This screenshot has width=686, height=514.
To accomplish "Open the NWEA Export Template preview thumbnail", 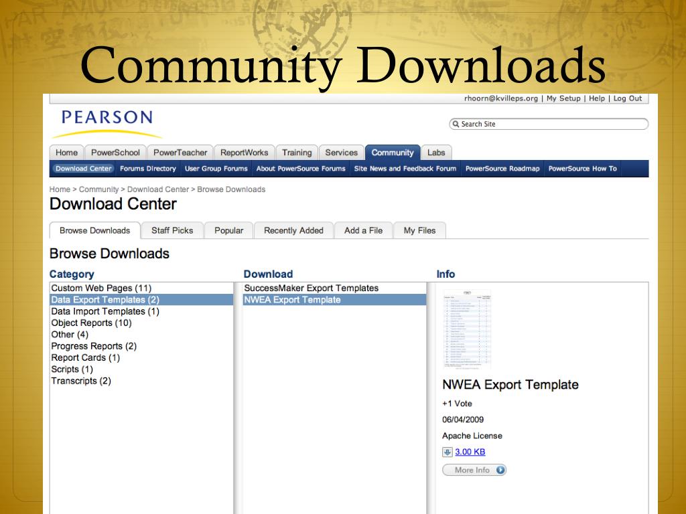I will pos(467,329).
